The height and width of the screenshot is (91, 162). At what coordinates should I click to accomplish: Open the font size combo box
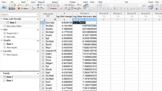click(x=110, y=5)
